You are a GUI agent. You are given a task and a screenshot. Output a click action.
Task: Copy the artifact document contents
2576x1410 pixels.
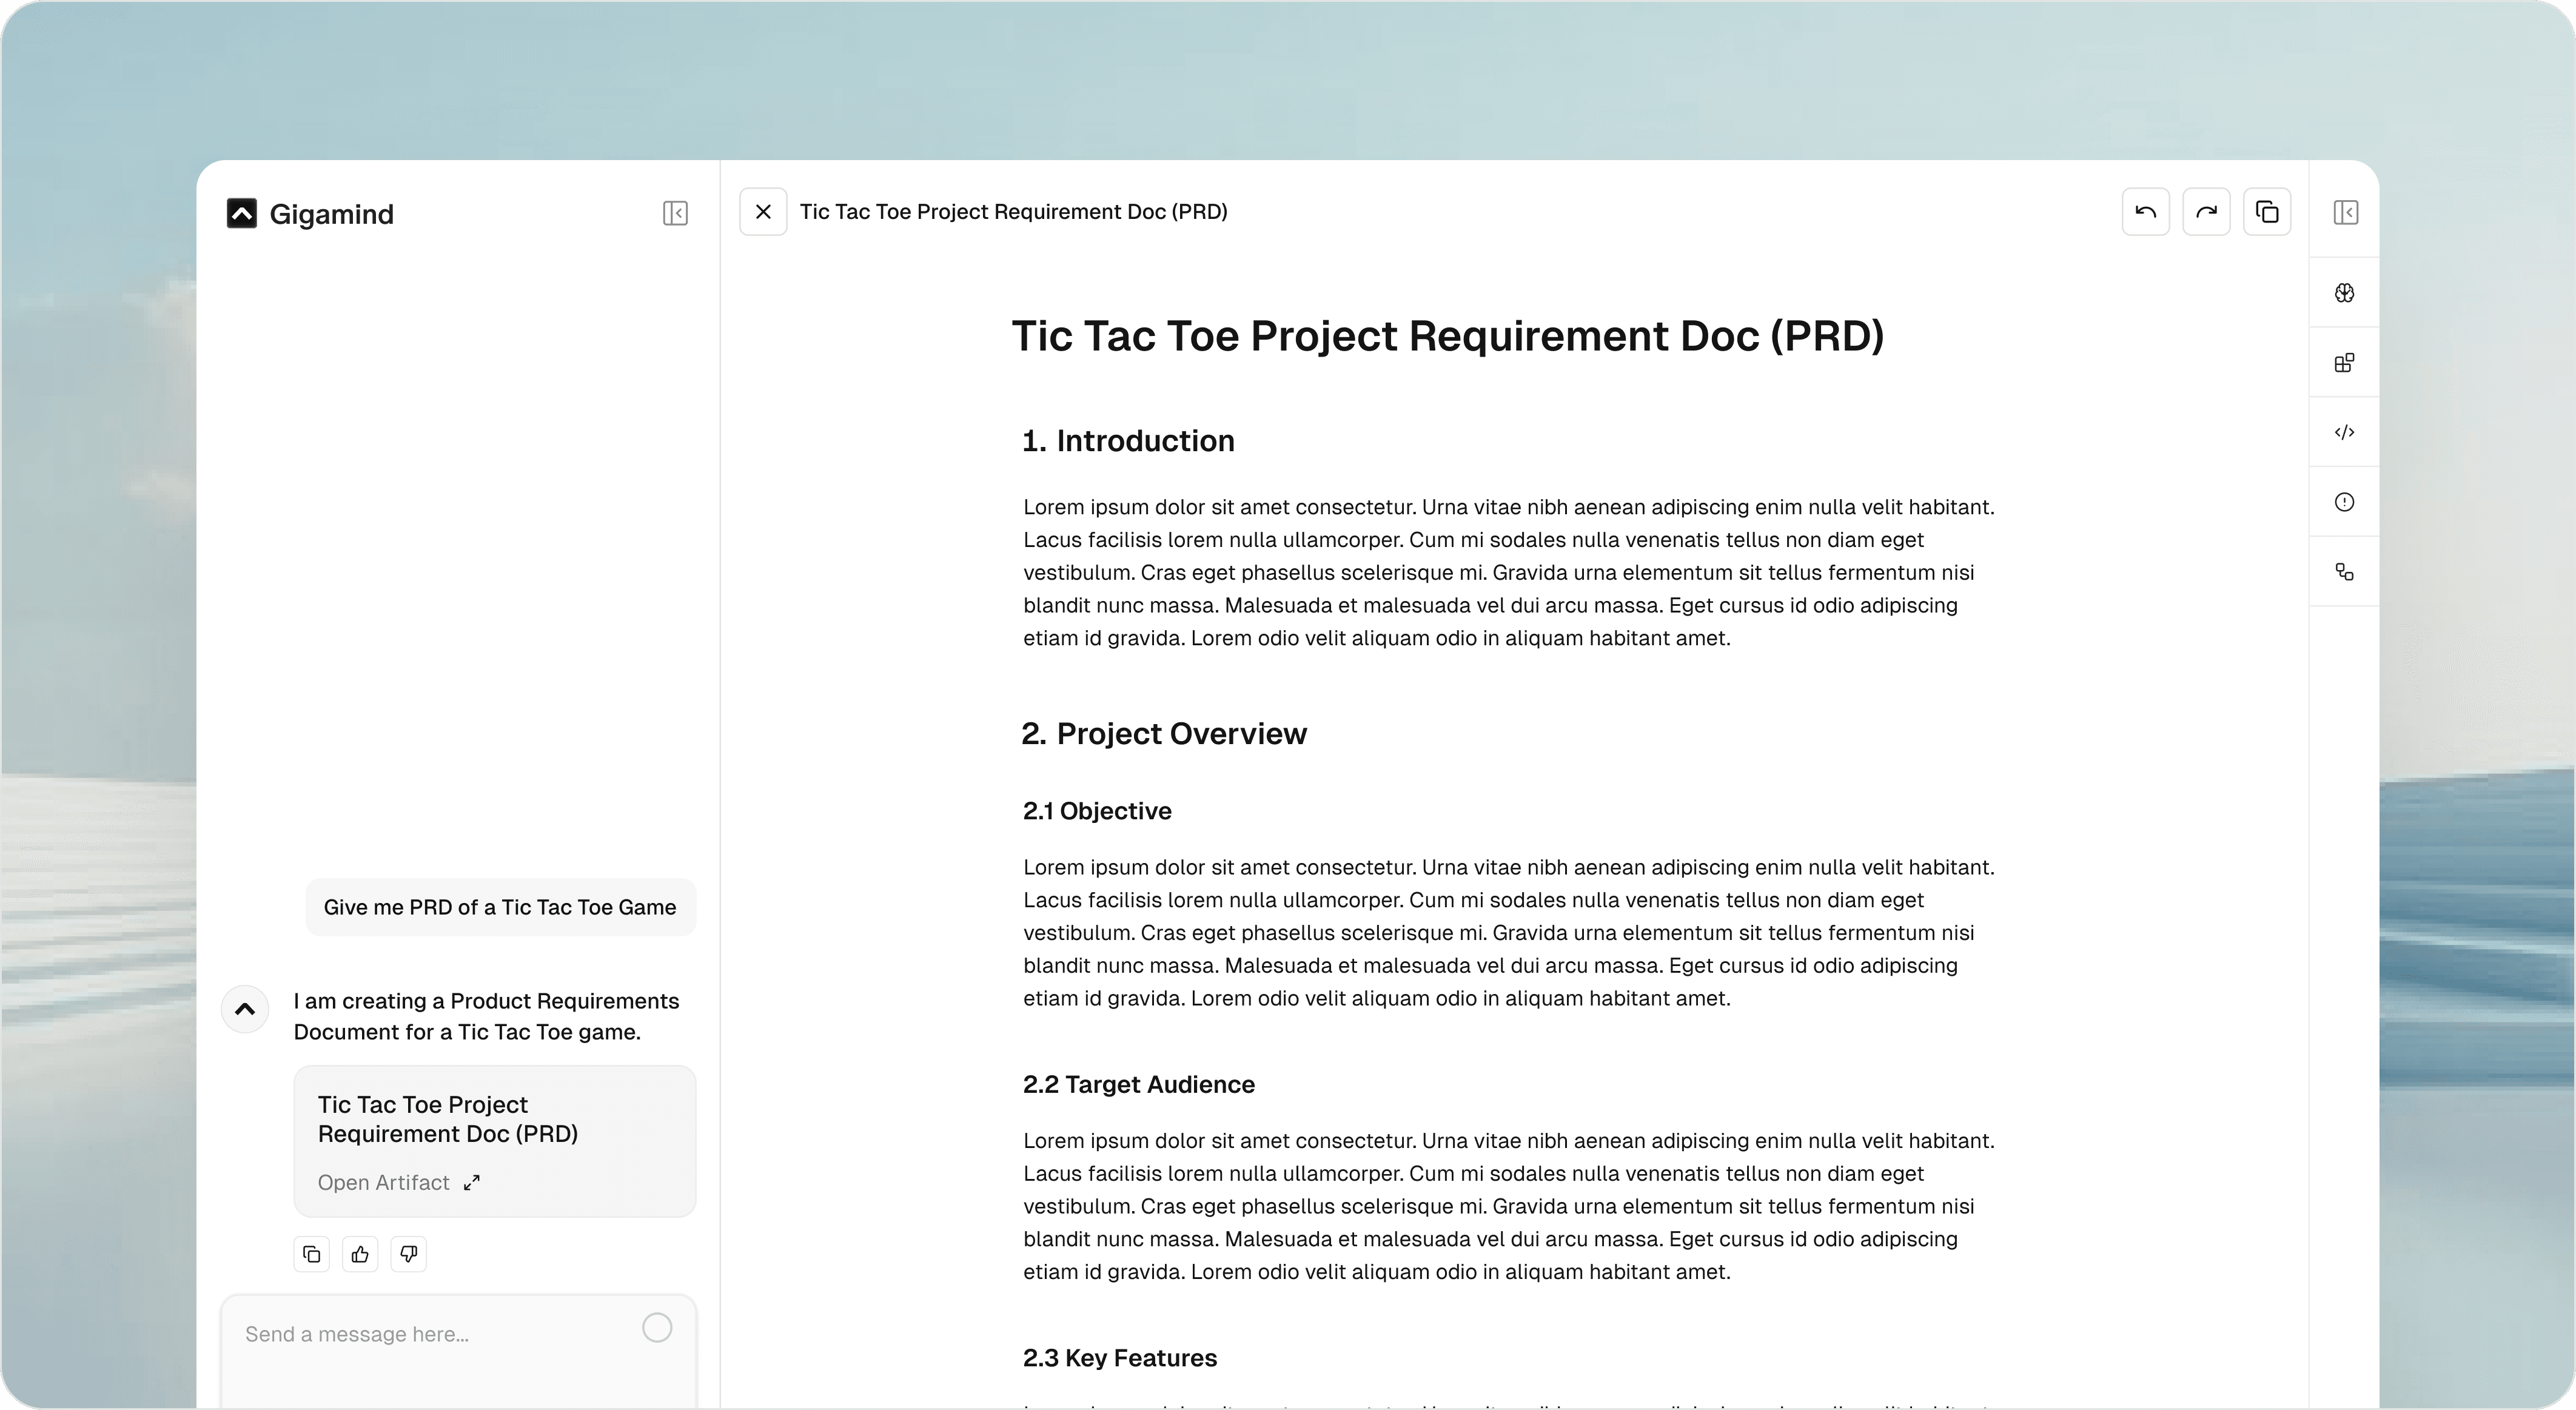click(x=2267, y=212)
